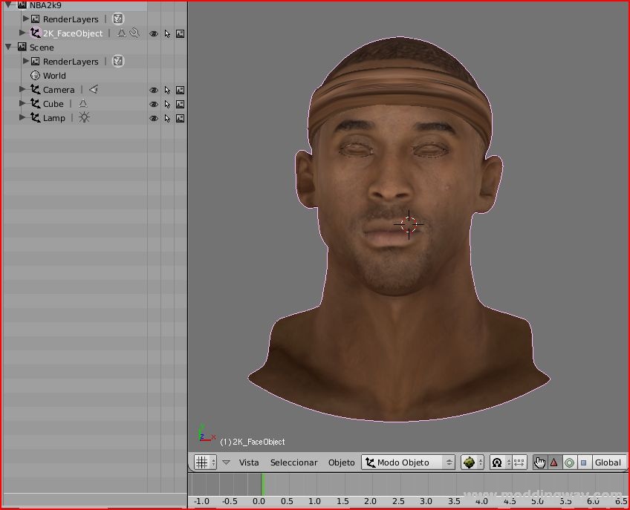Click the translate manipulator red arrow icon

coord(554,462)
